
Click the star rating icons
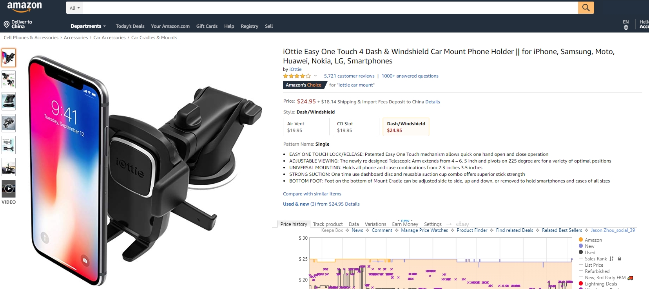(297, 76)
